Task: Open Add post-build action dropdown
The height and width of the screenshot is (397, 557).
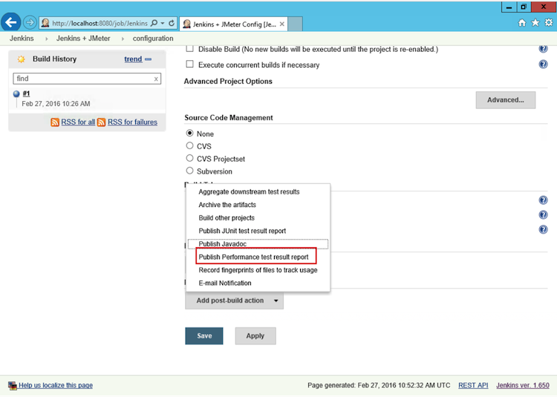Action: [x=234, y=301]
